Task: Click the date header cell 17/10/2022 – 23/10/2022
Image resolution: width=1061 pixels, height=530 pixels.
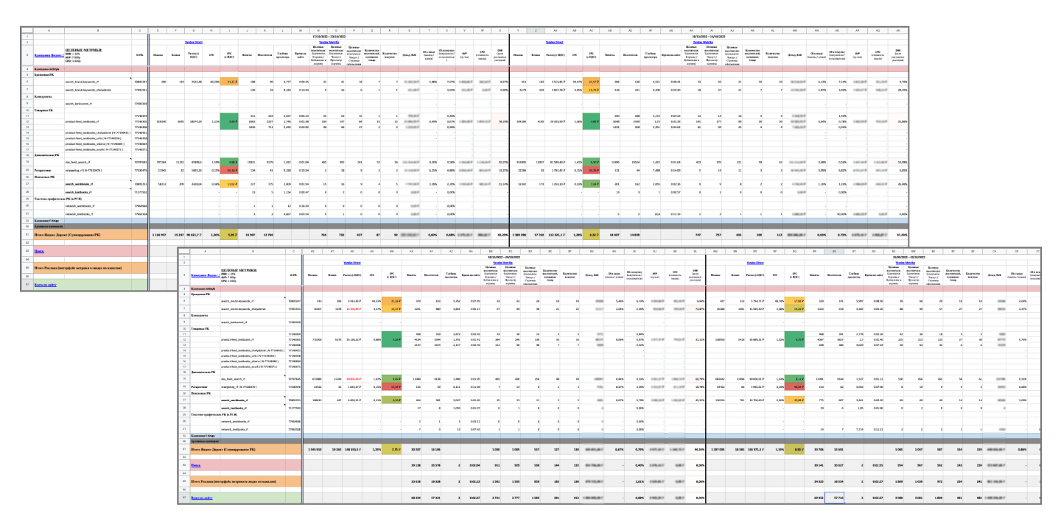Action: point(329,35)
